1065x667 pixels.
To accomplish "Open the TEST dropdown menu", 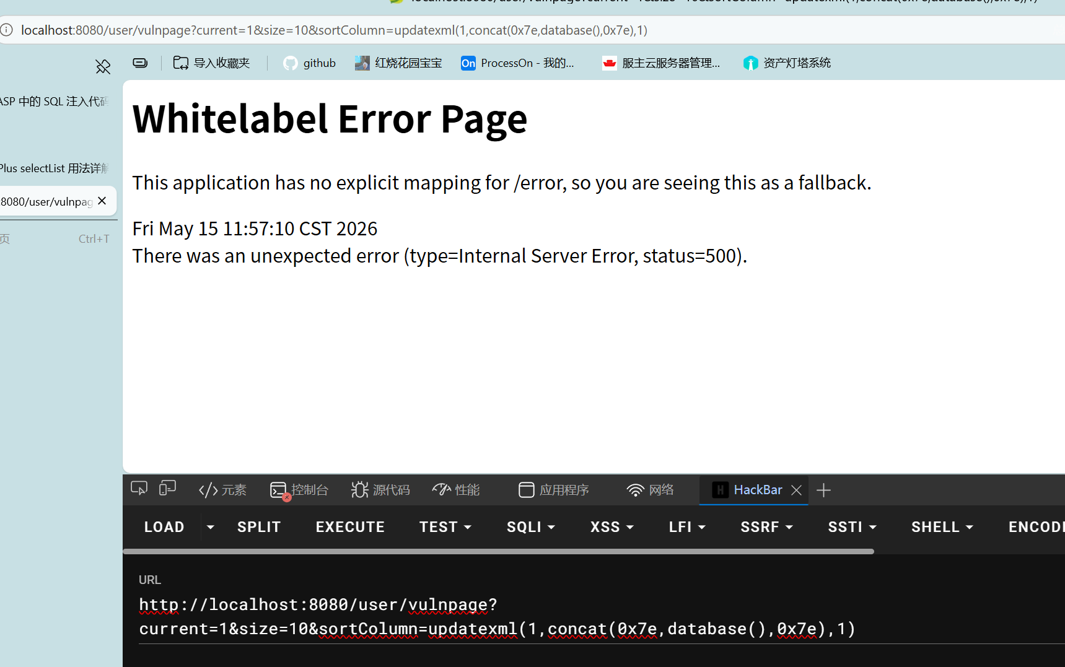I will (445, 527).
